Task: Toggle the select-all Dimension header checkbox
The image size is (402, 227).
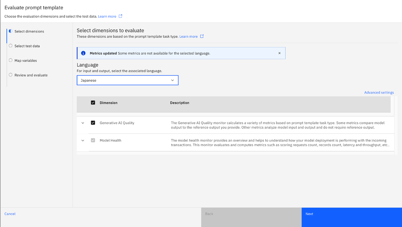Action: coord(93,103)
